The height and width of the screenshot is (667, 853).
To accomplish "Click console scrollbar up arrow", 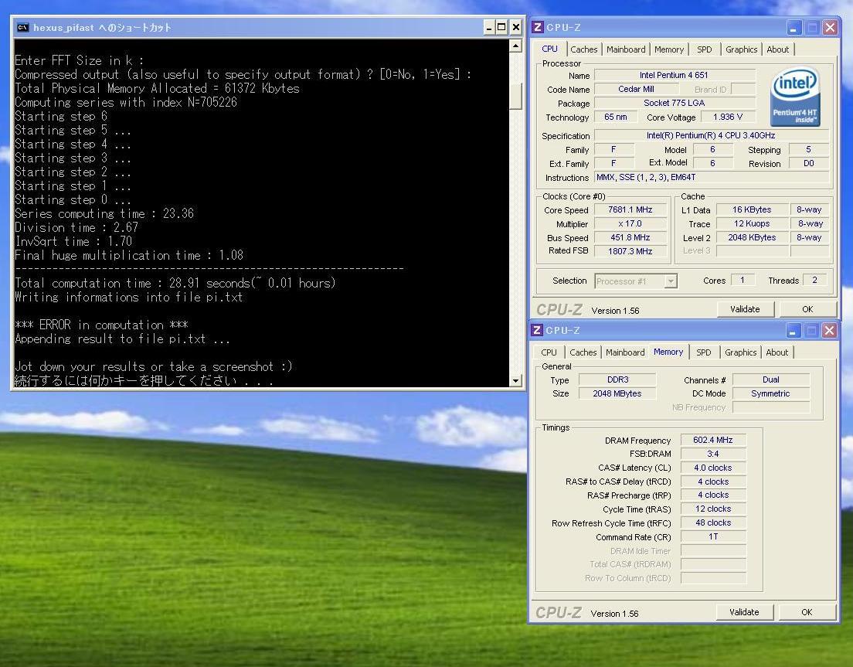I will coord(515,46).
